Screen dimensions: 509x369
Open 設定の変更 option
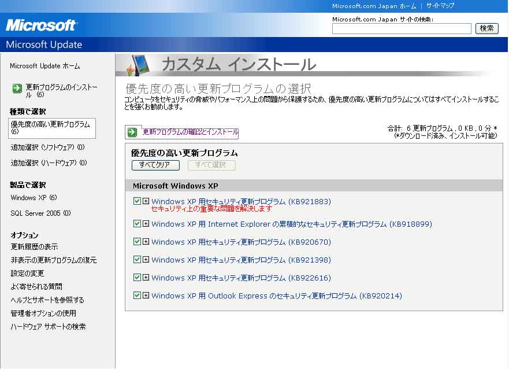[x=27, y=273]
